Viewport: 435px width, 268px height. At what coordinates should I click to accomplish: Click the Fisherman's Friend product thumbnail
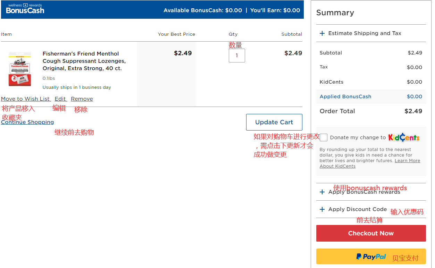point(19,69)
